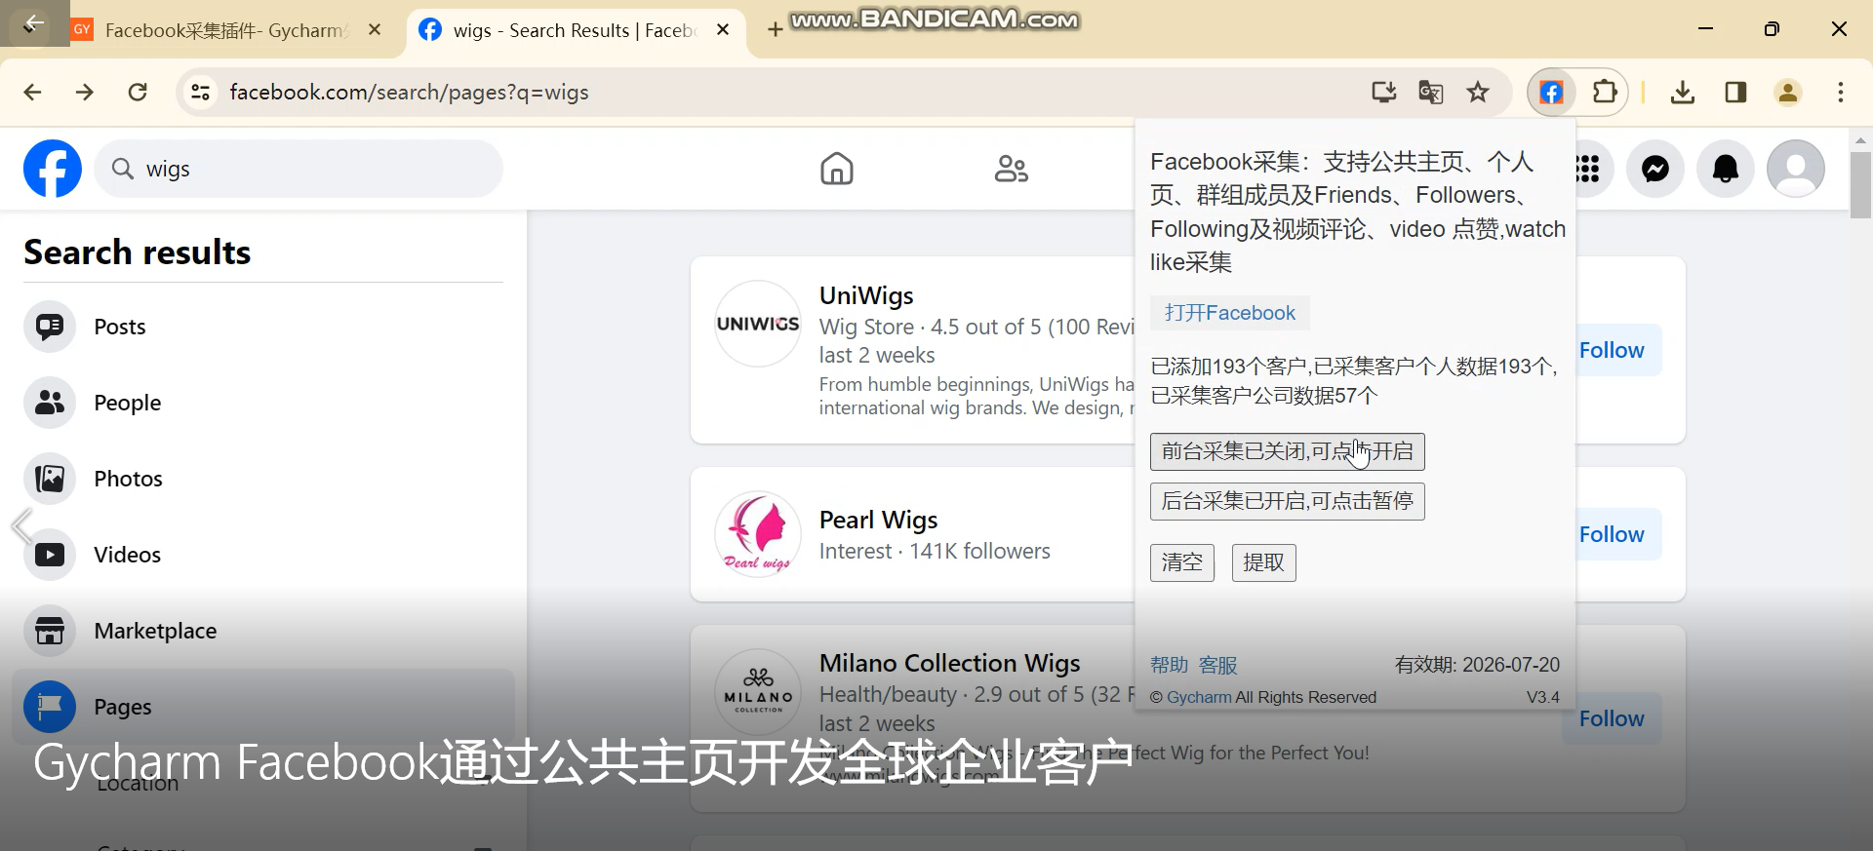Screen dimensions: 1873x851
Task: Go forward in browser history
Action: click(x=85, y=93)
